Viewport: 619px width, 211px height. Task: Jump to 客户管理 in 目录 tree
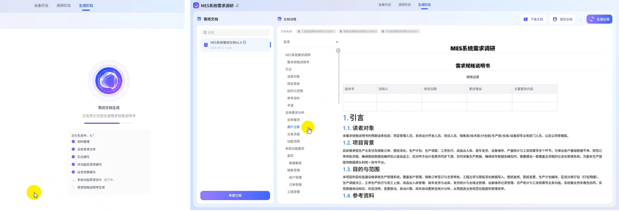click(x=295, y=177)
